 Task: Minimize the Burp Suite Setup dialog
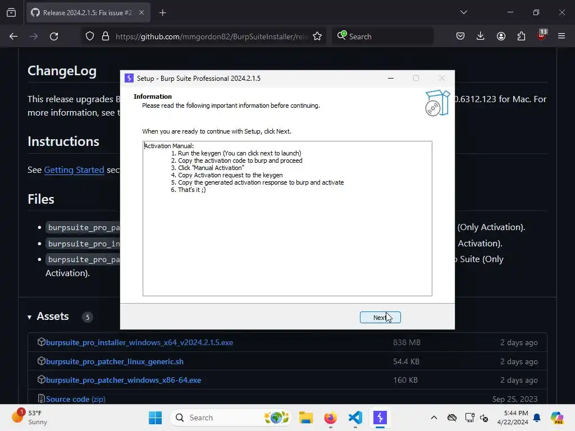(391, 78)
